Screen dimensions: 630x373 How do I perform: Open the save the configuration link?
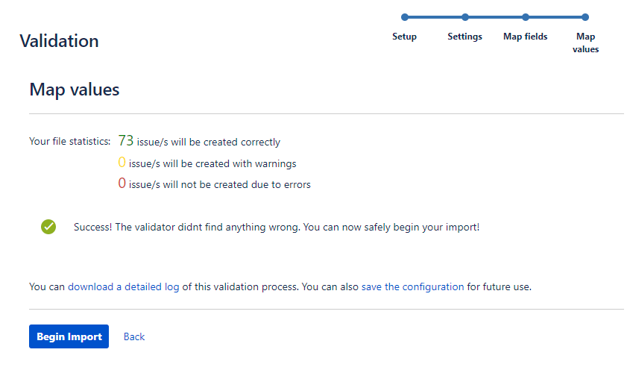pos(412,286)
